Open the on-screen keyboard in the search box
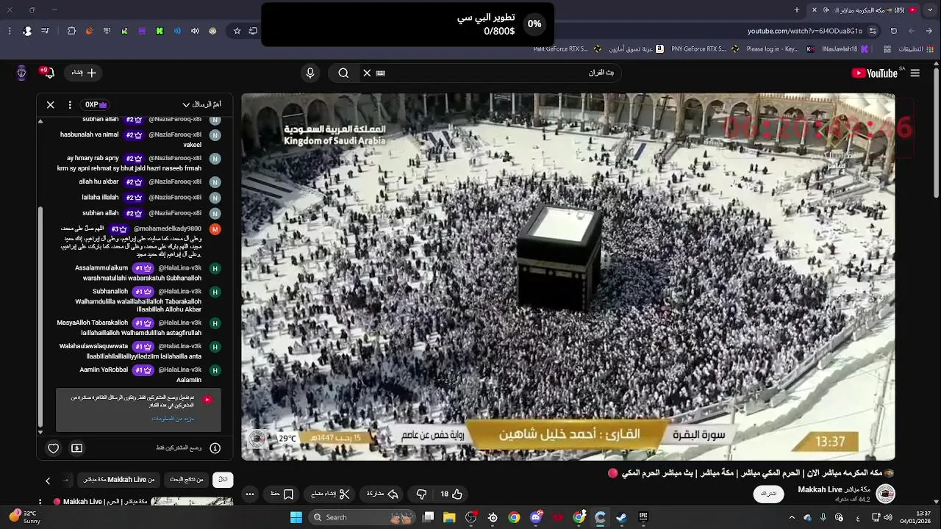This screenshot has width=941, height=529. tap(381, 73)
